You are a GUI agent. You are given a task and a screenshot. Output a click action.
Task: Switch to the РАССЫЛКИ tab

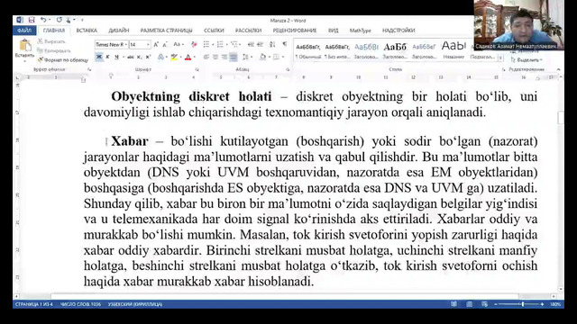[x=249, y=31]
